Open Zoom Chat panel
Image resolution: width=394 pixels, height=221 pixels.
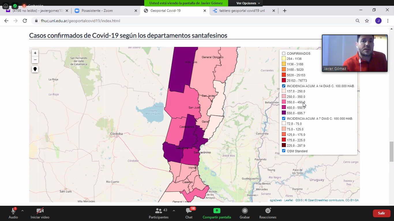click(x=189, y=213)
